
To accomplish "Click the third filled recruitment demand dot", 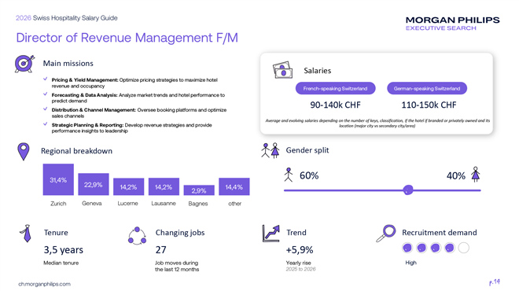I will tap(436, 248).
